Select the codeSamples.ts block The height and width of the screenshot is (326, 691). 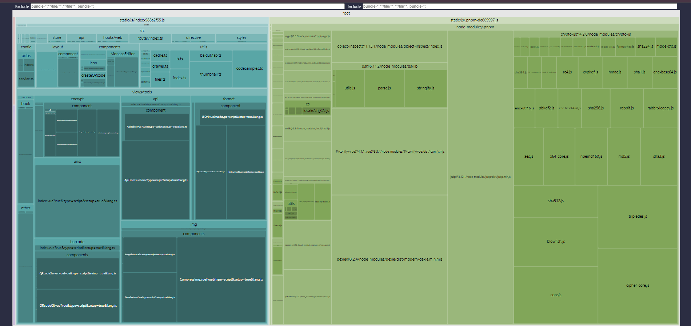pos(249,68)
